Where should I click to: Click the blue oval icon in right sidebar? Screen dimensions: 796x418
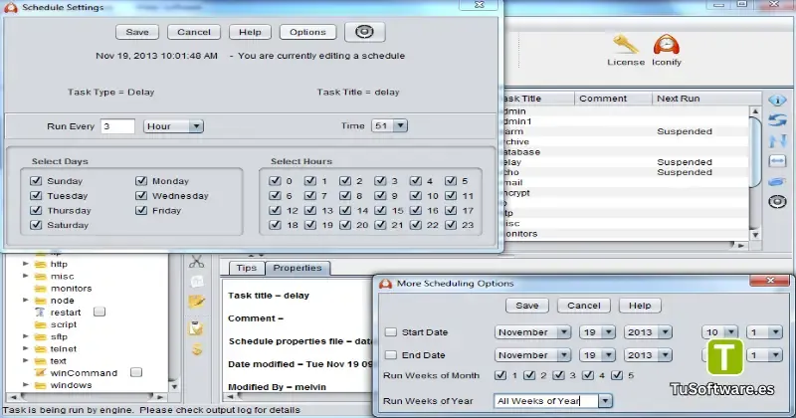777,181
